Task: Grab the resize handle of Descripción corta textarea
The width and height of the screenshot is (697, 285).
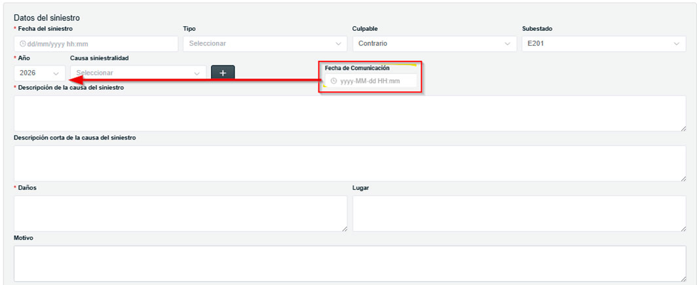Action: [683, 178]
